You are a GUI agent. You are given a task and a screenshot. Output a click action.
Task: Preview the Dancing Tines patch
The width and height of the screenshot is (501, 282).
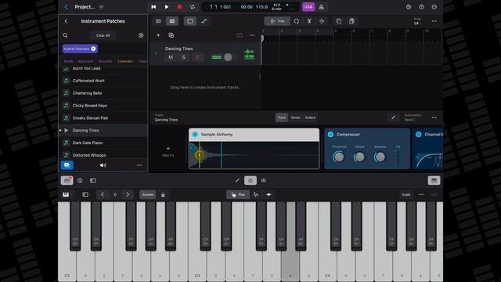tap(66, 131)
